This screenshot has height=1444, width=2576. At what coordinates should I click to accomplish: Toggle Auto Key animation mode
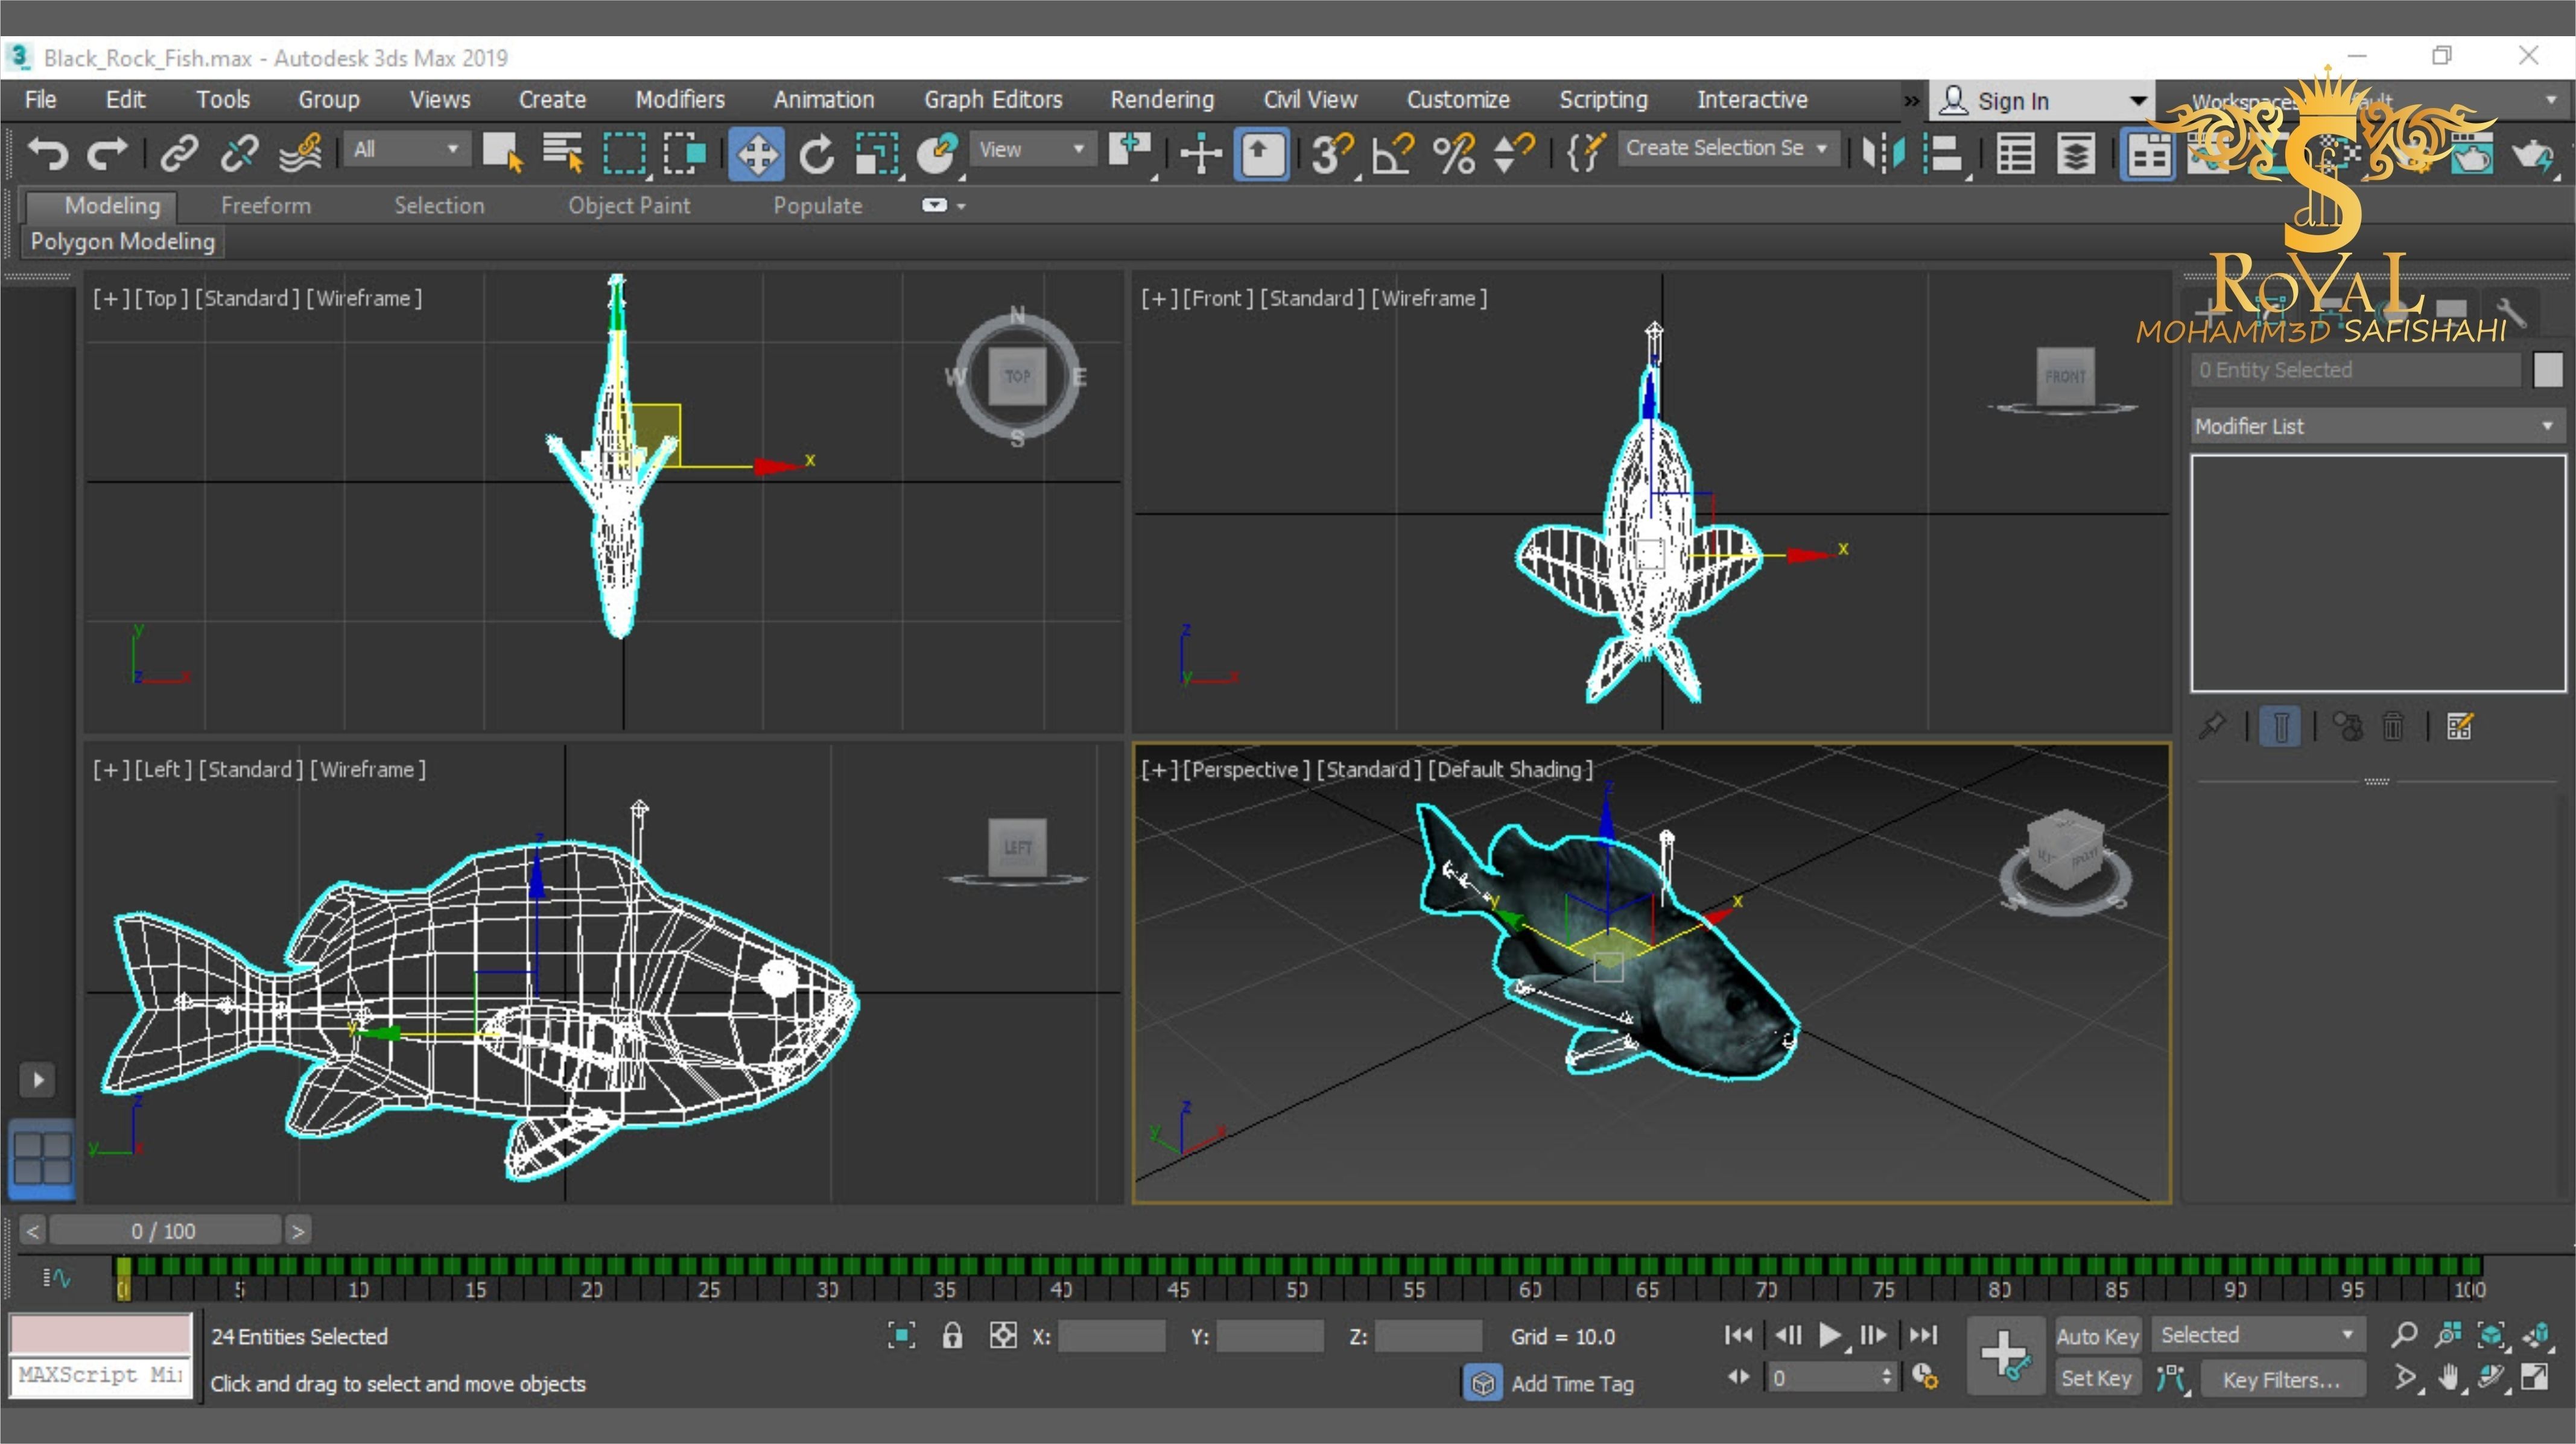2097,1336
